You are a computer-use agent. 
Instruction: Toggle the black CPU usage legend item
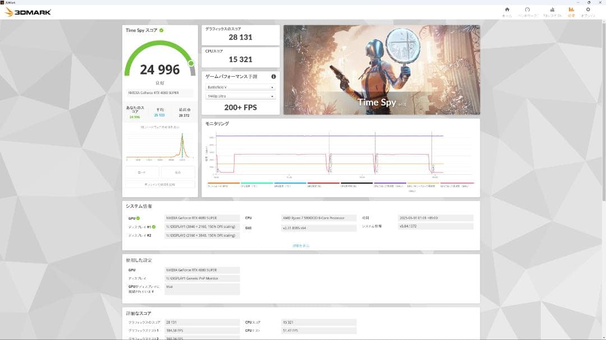pos(356,184)
